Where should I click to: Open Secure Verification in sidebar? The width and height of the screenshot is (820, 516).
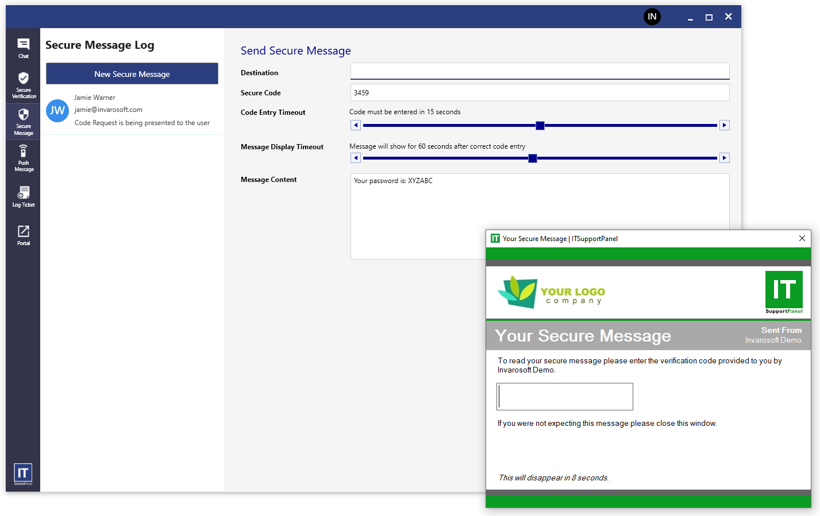pos(24,84)
